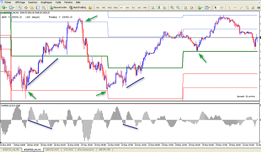
Task: Open the Strategy Tester magnifier icon
Action: click(x=43, y=8)
